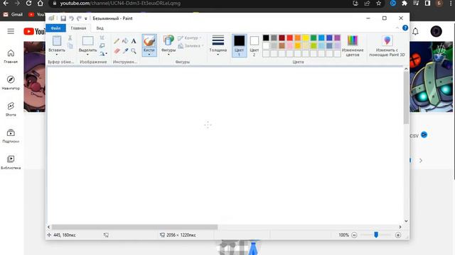The image size is (455, 255).
Task: Click the YouTube account avatar
Action: point(436,31)
